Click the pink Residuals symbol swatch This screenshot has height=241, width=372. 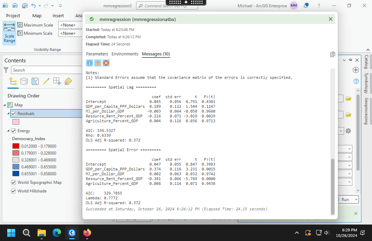point(15,122)
